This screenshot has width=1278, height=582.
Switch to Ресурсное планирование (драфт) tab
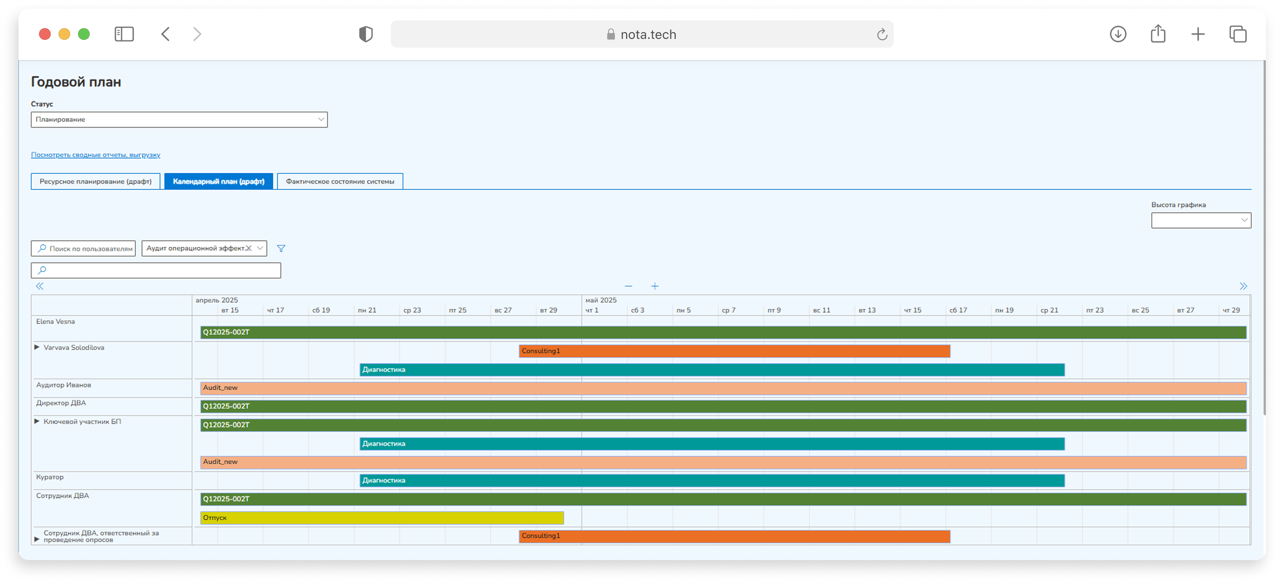tap(95, 182)
